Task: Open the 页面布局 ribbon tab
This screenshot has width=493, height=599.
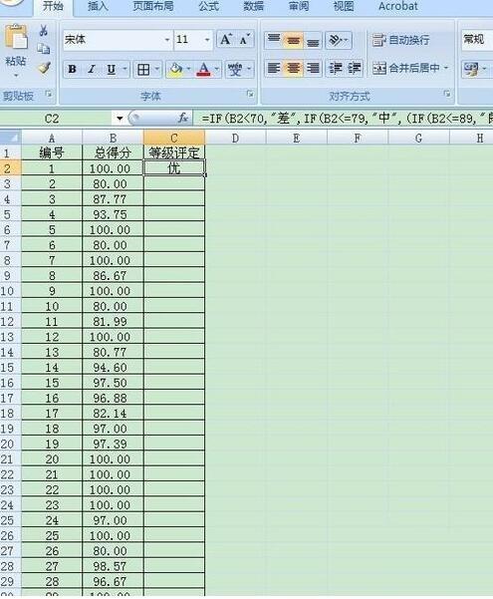Action: (153, 6)
